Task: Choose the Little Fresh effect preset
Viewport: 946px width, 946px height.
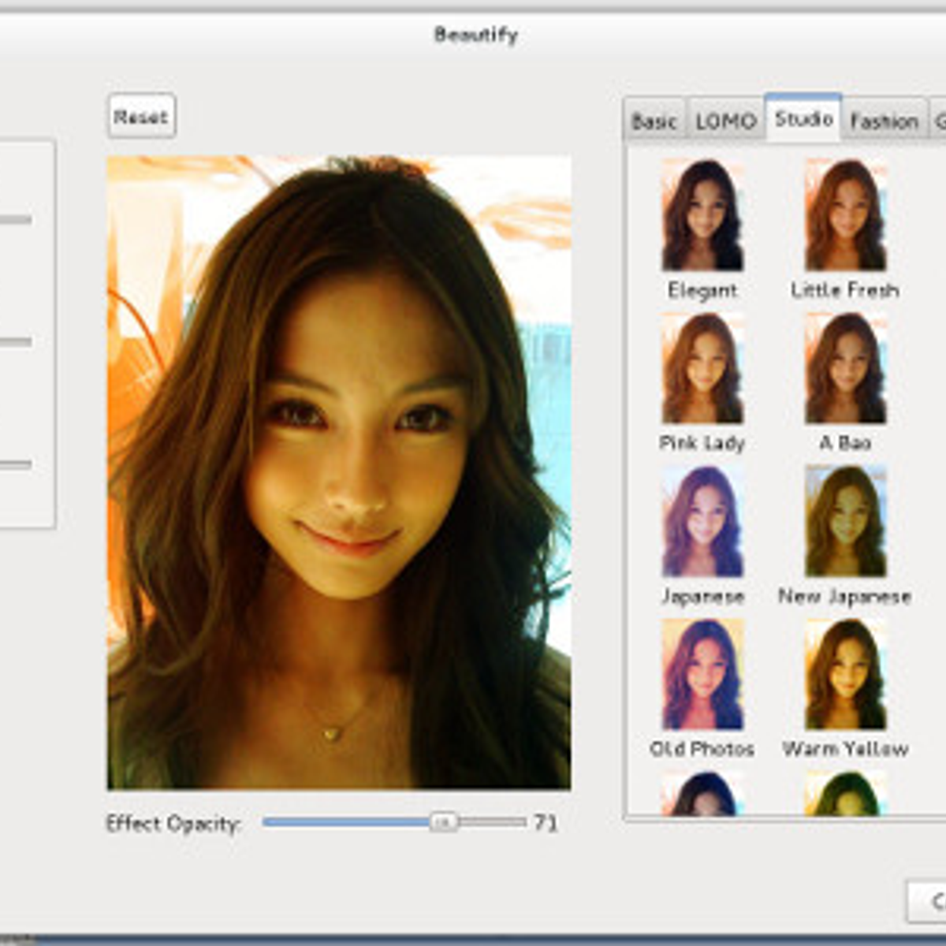Action: tap(845, 215)
